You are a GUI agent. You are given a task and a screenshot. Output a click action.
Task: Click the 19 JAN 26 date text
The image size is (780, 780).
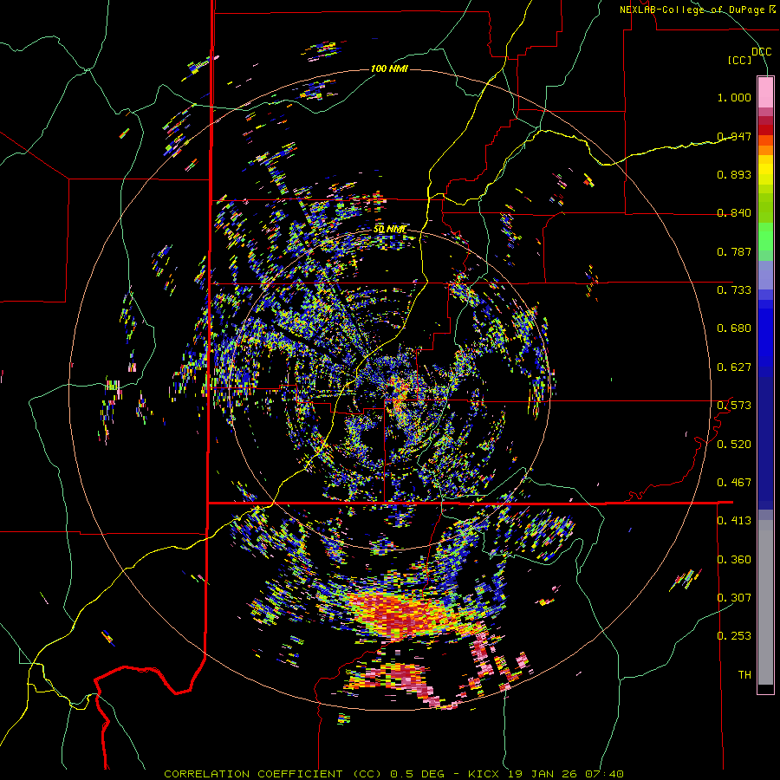543,774
